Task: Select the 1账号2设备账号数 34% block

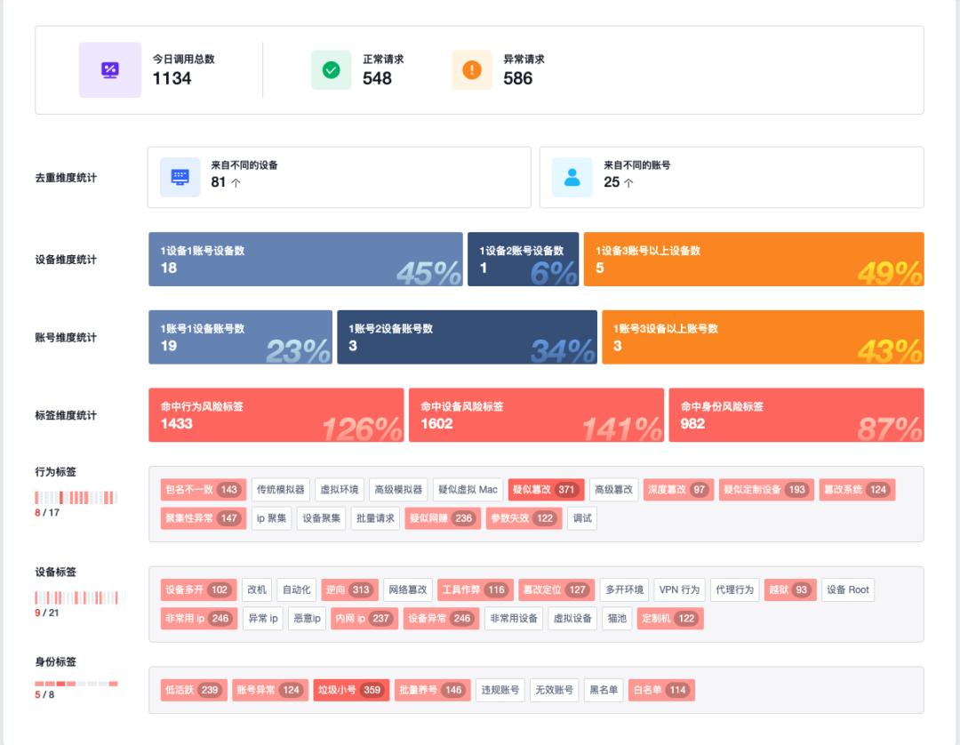Action: point(468,337)
